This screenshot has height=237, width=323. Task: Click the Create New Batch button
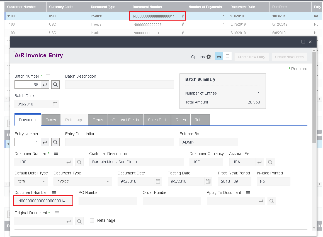click(290, 57)
